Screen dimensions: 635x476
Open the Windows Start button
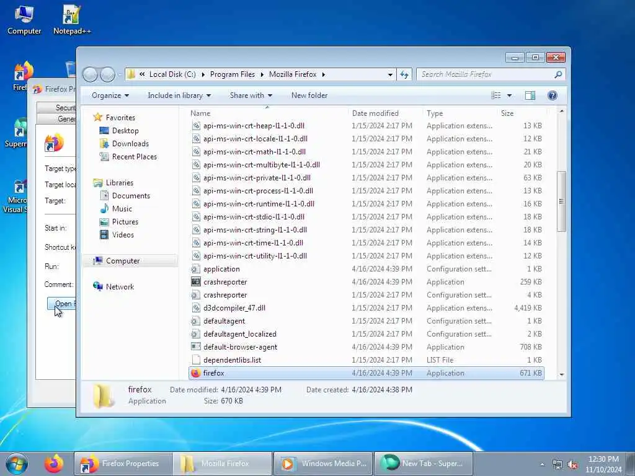[x=17, y=464]
